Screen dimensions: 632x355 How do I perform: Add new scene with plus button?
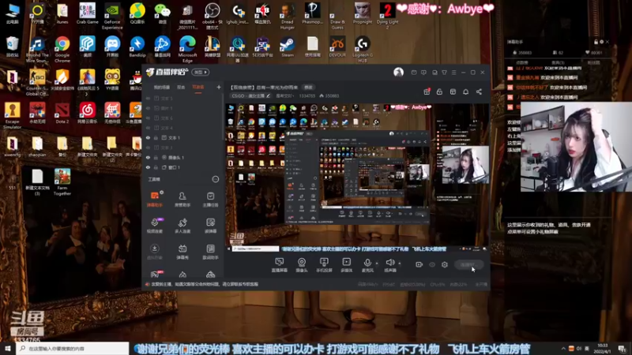tap(219, 87)
